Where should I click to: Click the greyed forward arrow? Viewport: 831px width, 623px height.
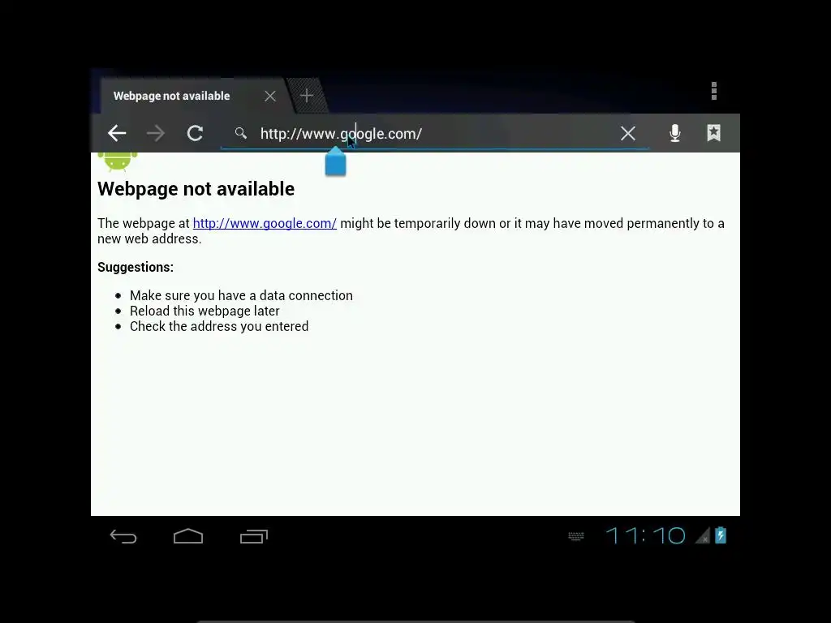pyautogui.click(x=155, y=133)
